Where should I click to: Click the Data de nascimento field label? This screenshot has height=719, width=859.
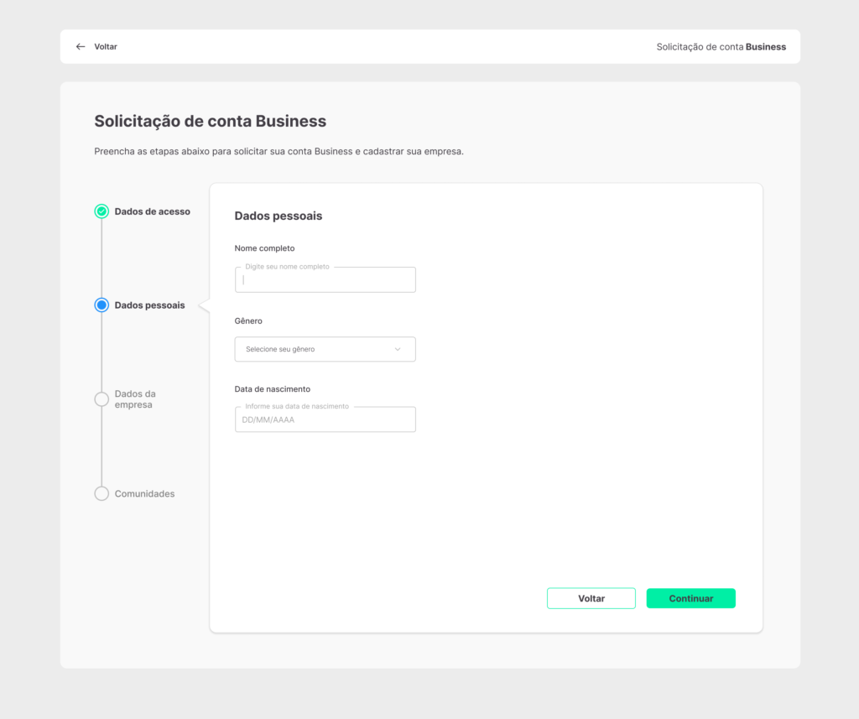[x=273, y=389]
